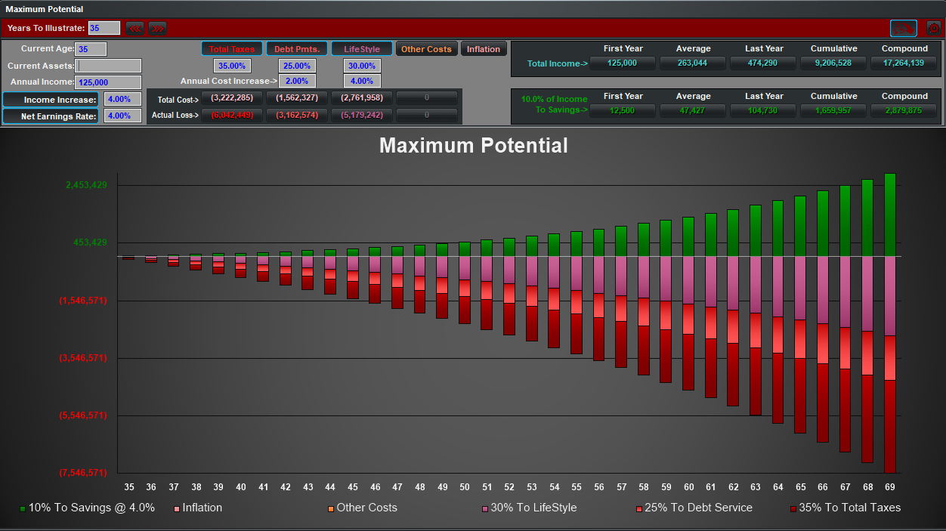
Task: Edit the Debt annual cost increase 2.00%
Action: point(297,81)
